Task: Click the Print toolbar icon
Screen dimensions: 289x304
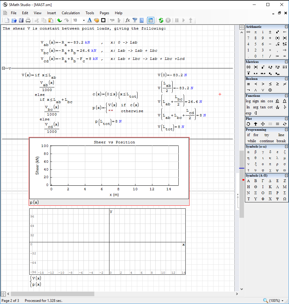Action: (28, 20)
